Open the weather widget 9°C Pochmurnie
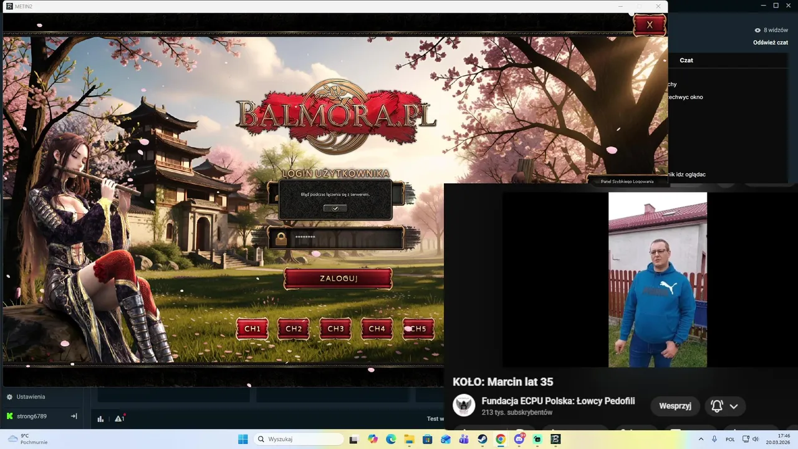 click(28, 439)
